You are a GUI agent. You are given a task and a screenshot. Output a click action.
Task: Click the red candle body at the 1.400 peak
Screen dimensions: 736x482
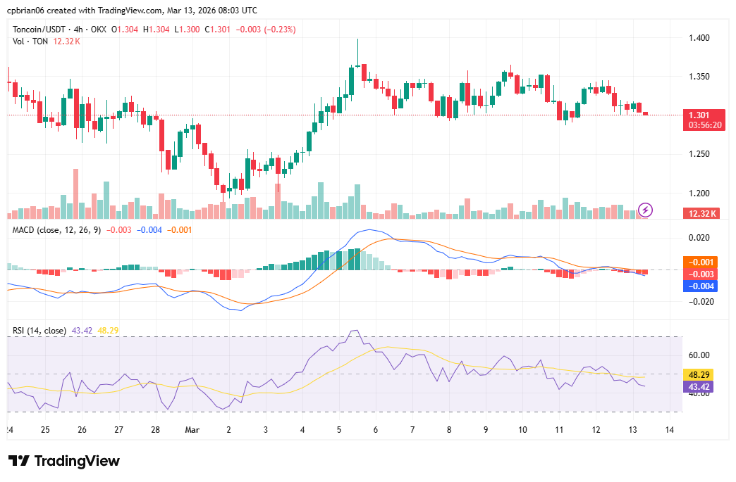[364, 72]
